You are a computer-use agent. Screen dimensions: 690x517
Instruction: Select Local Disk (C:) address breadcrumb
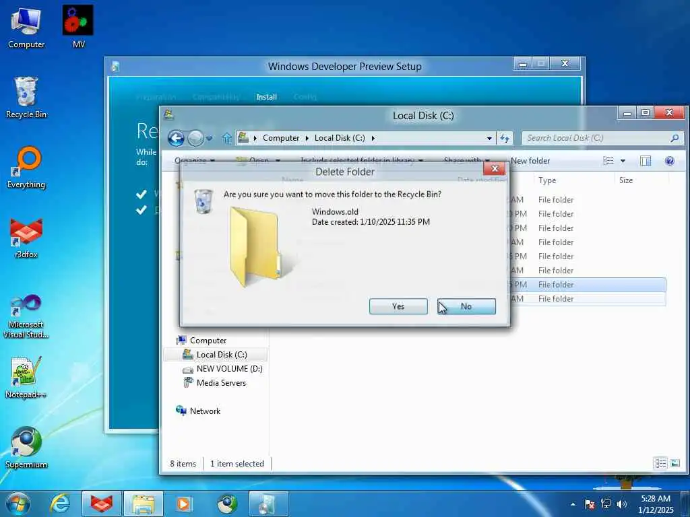tap(340, 138)
